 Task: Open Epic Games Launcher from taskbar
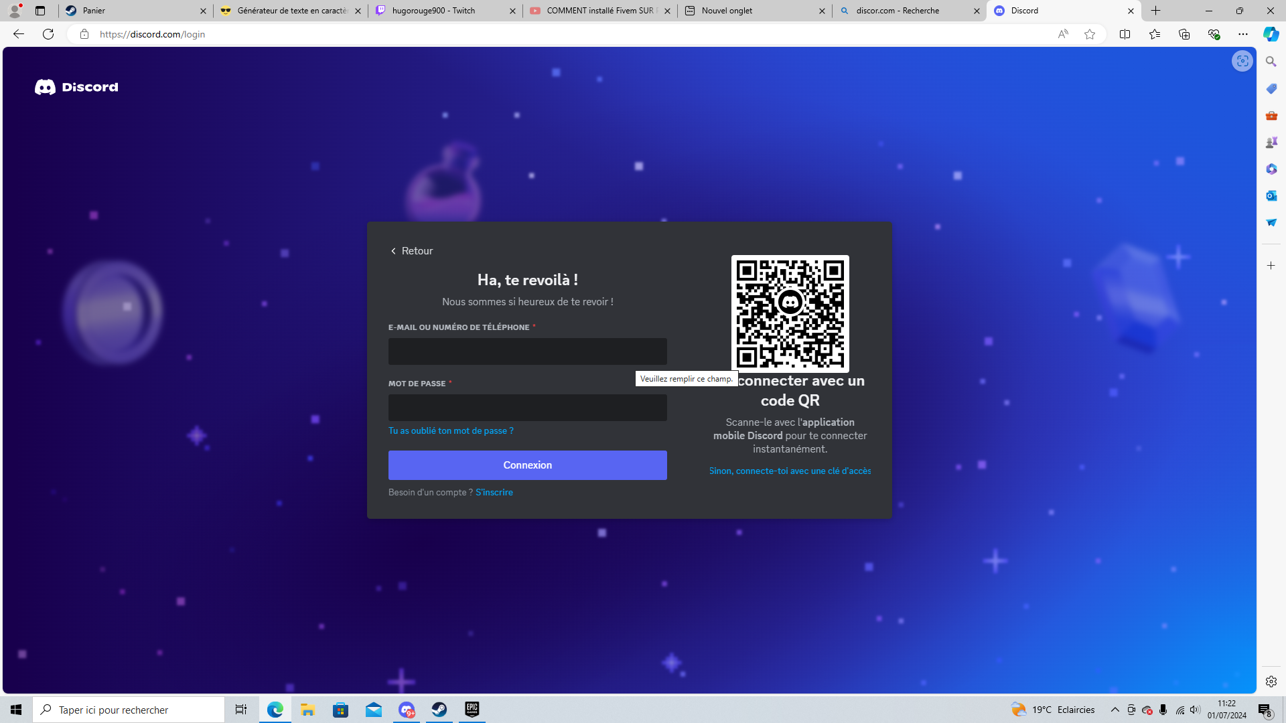(x=472, y=710)
